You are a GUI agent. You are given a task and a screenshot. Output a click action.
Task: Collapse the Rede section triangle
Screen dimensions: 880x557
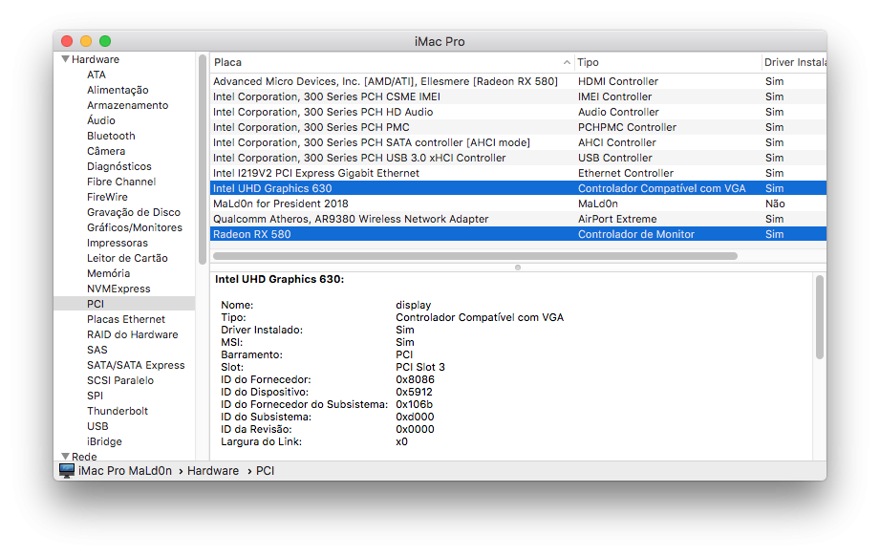pos(66,456)
